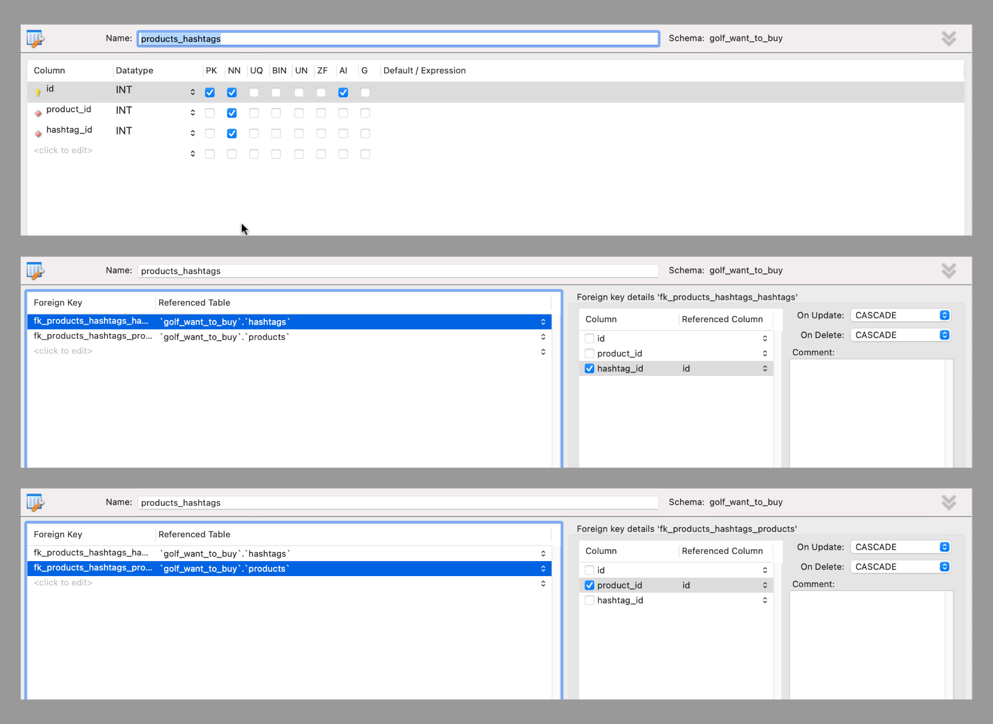This screenshot has height=724, width=993.
Task: Click the primary key icon on the id row
Action: [x=38, y=93]
